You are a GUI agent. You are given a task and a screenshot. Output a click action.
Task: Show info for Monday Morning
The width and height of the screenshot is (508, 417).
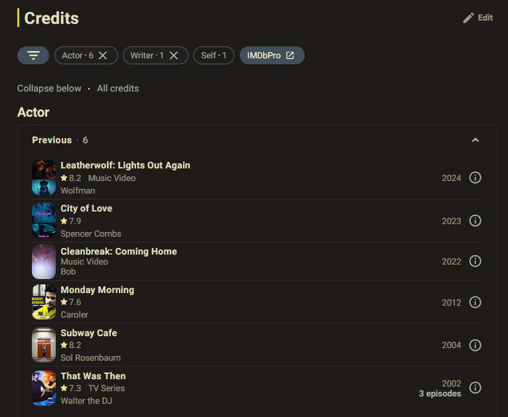pos(475,302)
